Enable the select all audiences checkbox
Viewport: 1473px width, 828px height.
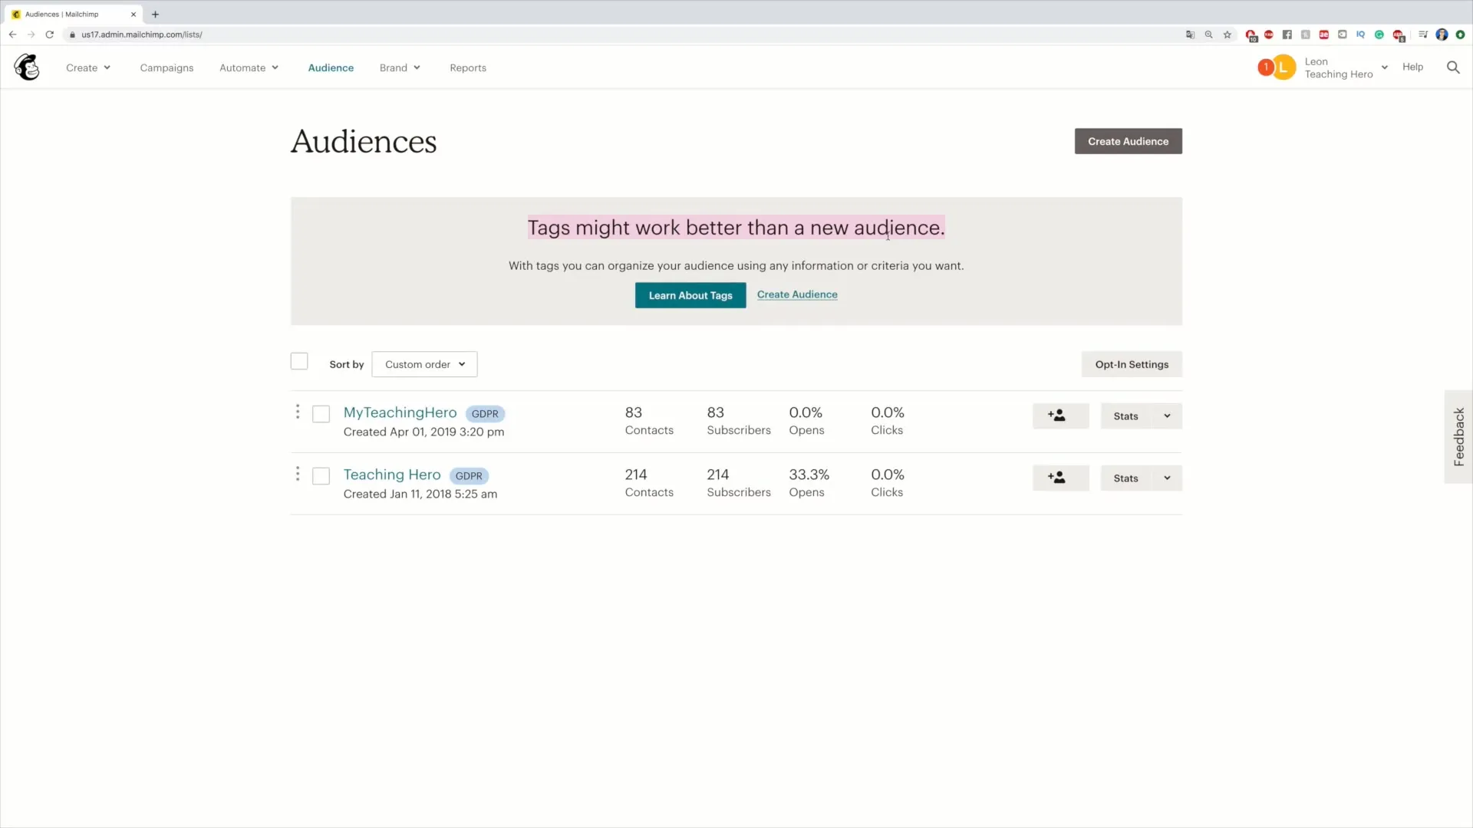pyautogui.click(x=298, y=361)
